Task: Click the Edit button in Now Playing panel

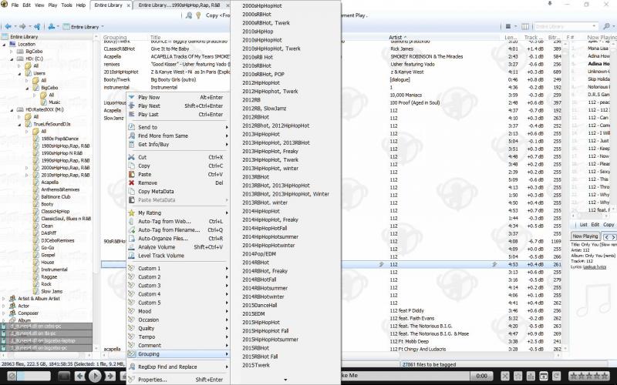Action: [x=595, y=225]
